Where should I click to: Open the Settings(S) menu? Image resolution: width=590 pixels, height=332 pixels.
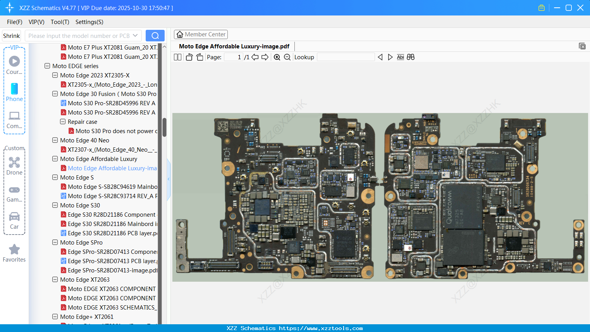[x=89, y=22]
